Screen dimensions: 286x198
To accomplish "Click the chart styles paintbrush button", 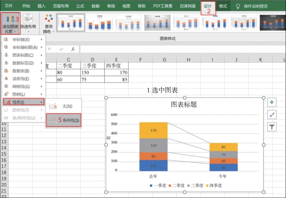I will pos(272,114).
